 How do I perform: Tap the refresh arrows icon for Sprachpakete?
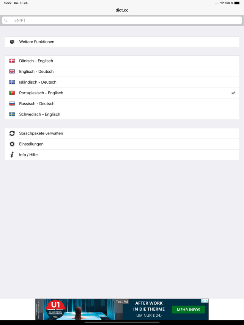pos(12,133)
